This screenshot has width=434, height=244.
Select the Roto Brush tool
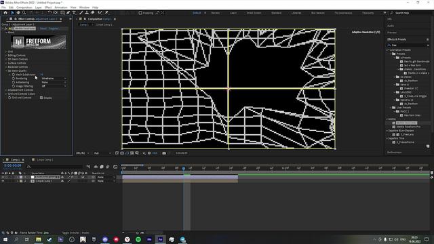[x=100, y=13]
